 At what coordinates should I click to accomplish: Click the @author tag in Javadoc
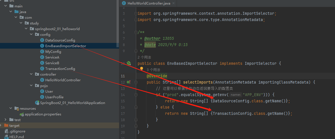pos(152,39)
